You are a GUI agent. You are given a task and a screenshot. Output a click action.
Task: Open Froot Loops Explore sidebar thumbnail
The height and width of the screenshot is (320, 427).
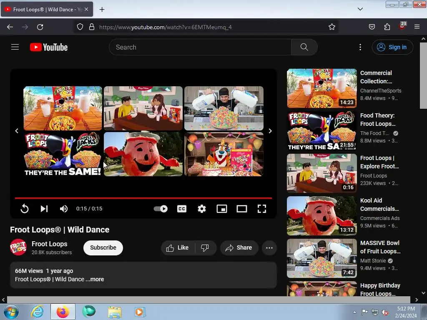tap(322, 173)
